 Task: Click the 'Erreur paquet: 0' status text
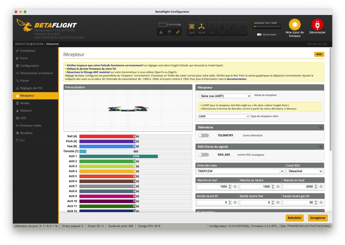[72, 226]
